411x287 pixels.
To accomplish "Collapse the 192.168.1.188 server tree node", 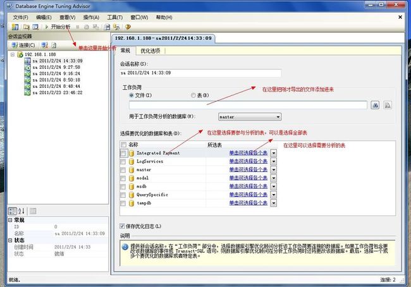I will (x=13, y=54).
